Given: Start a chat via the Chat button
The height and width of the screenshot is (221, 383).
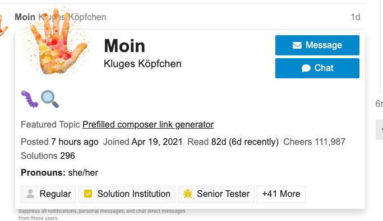Looking at the screenshot, I should pos(317,68).
